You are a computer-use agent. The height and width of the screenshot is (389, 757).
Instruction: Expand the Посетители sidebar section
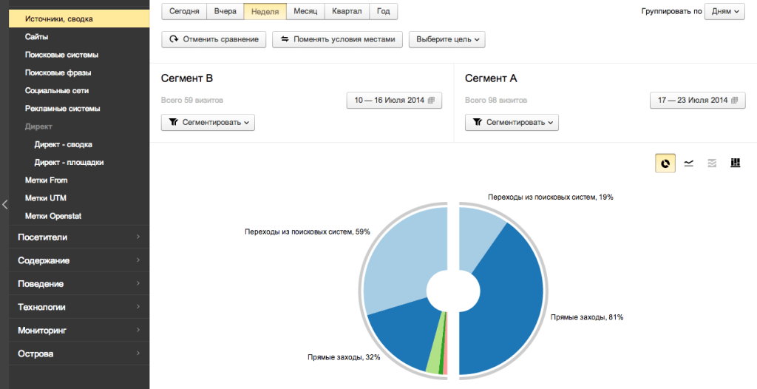click(x=75, y=237)
